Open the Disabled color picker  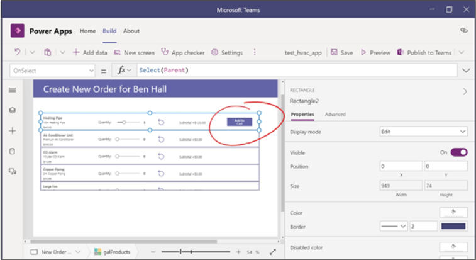pyautogui.click(x=453, y=247)
